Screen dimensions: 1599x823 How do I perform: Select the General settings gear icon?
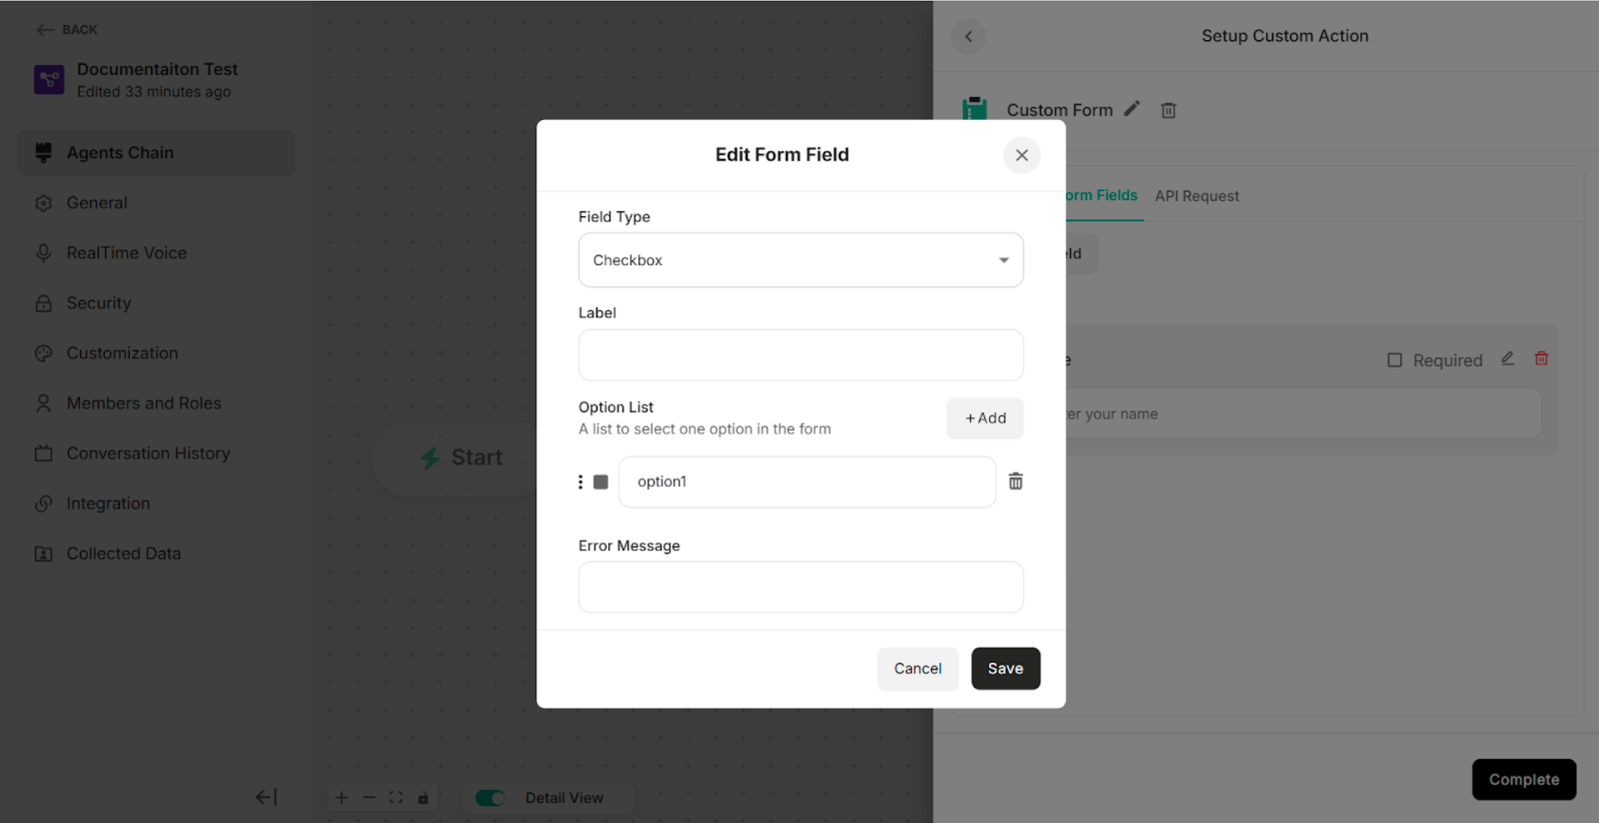pos(44,203)
